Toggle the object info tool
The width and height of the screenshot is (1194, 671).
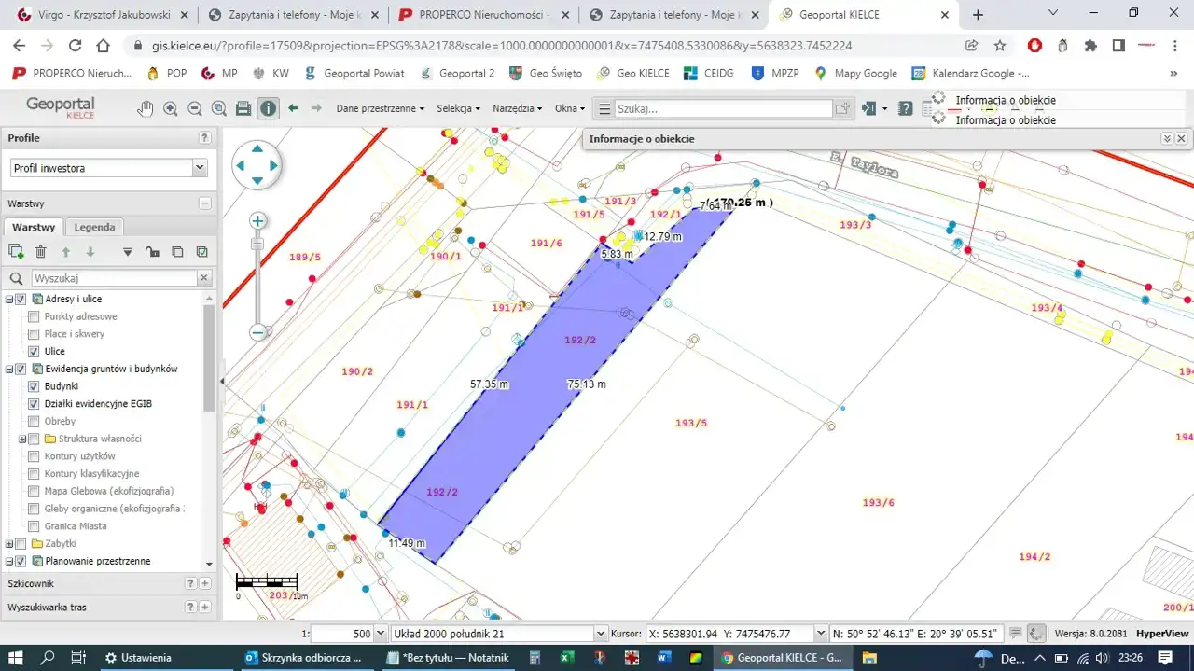click(x=269, y=108)
